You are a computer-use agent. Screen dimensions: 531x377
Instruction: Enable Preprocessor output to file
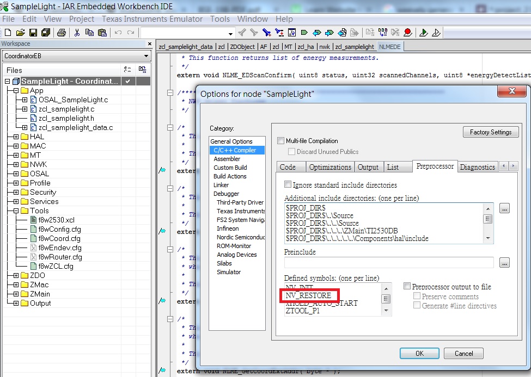coord(407,286)
